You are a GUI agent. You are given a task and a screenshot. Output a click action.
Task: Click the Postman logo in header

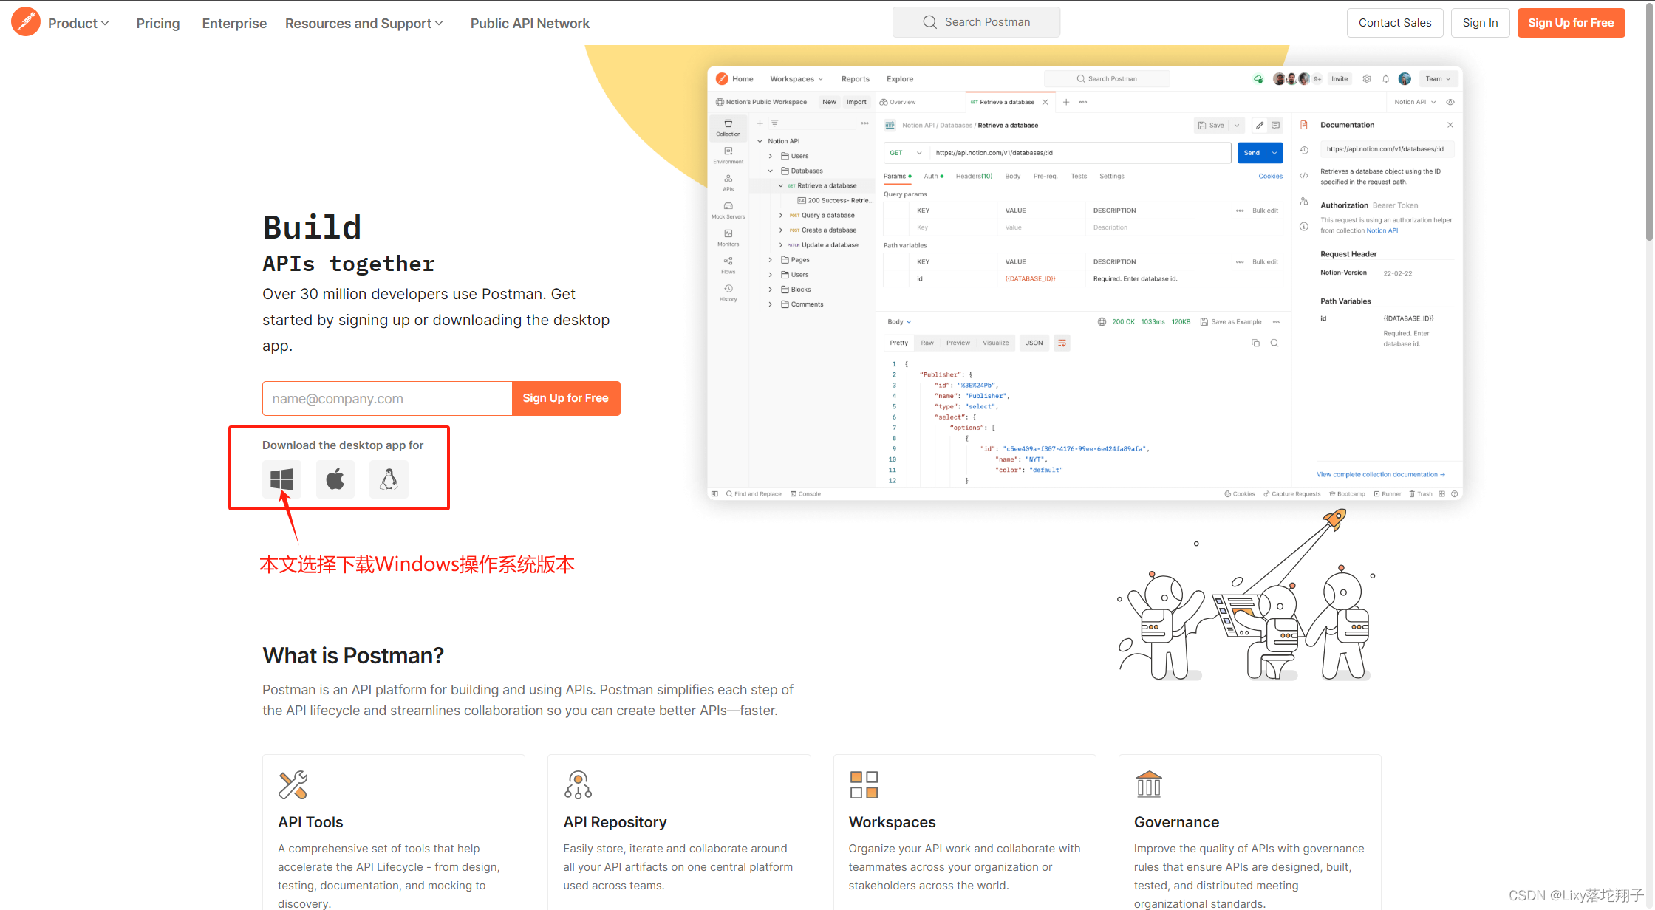26,22
